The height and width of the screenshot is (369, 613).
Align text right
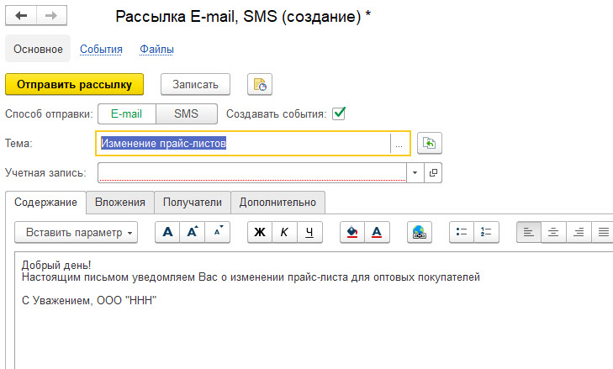pos(579,232)
